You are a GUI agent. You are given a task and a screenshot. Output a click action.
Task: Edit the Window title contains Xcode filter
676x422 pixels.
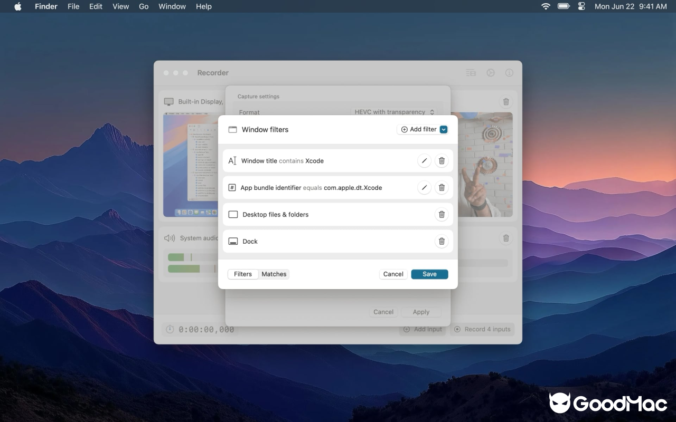pyautogui.click(x=424, y=161)
